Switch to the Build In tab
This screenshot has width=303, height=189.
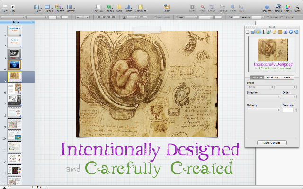pyautogui.click(x=257, y=77)
